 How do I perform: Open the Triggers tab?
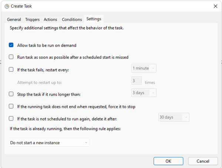[32, 19]
